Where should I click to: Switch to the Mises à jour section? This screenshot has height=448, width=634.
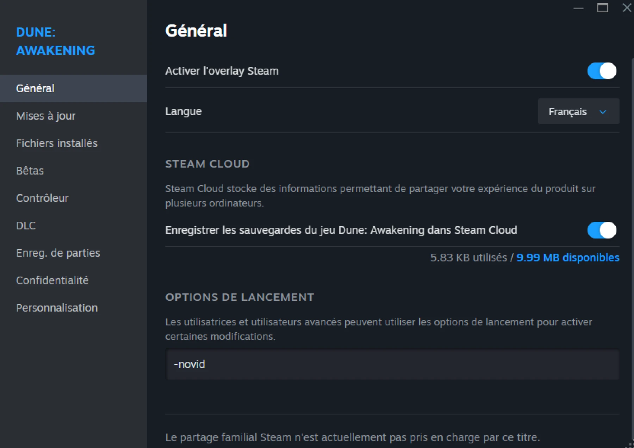45,116
